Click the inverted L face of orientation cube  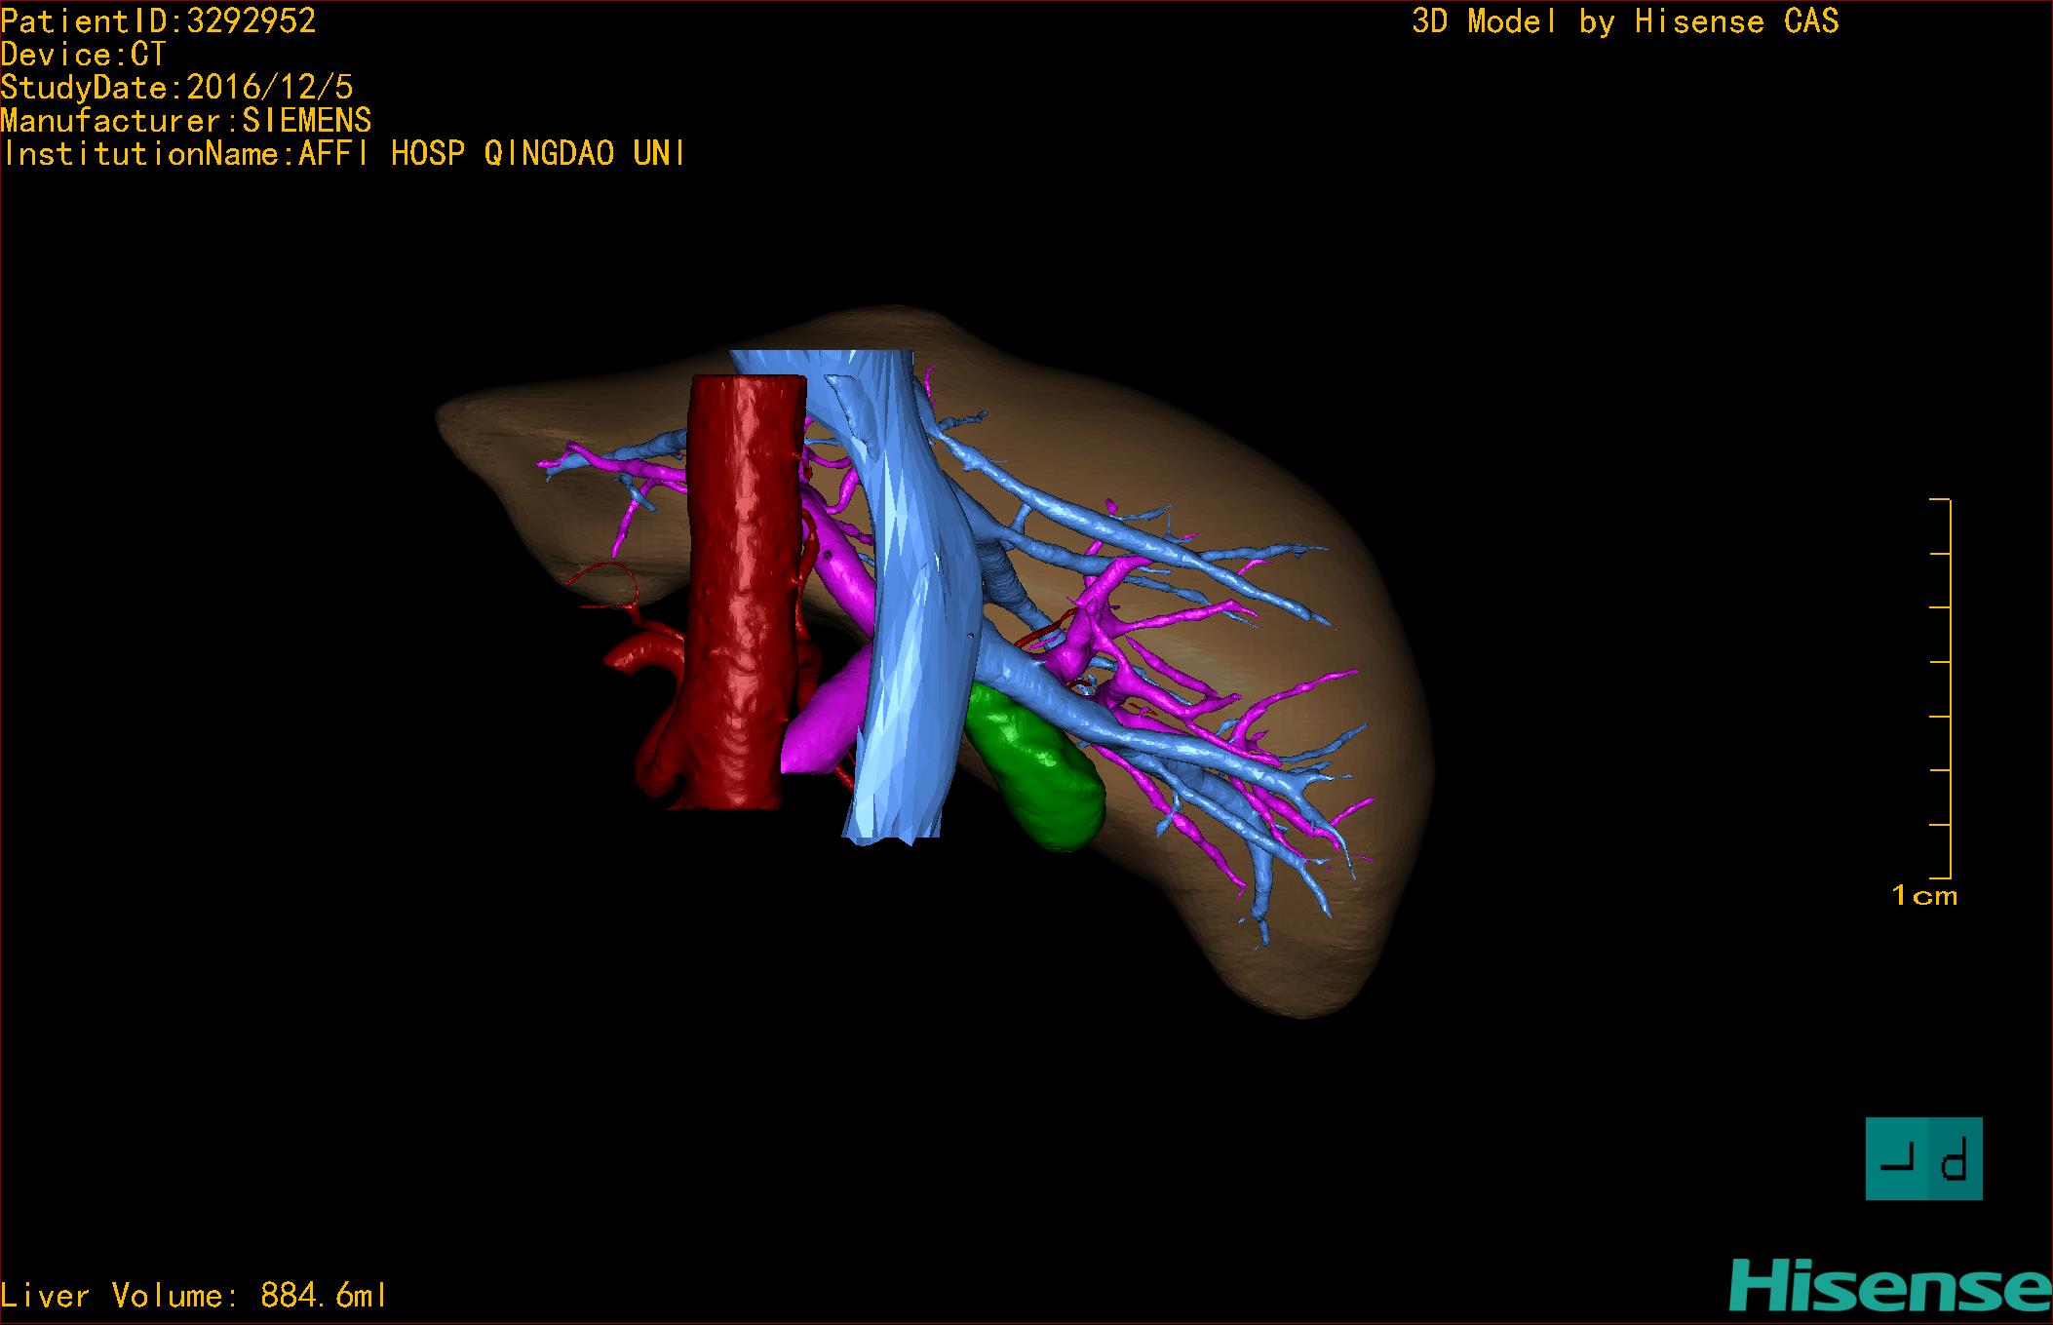click(1897, 1159)
